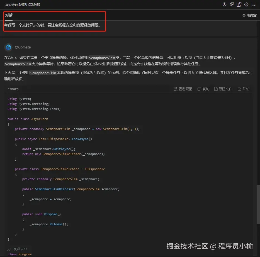Click the feedback person-chat icon
The width and height of the screenshot is (260, 257).
point(232,4)
